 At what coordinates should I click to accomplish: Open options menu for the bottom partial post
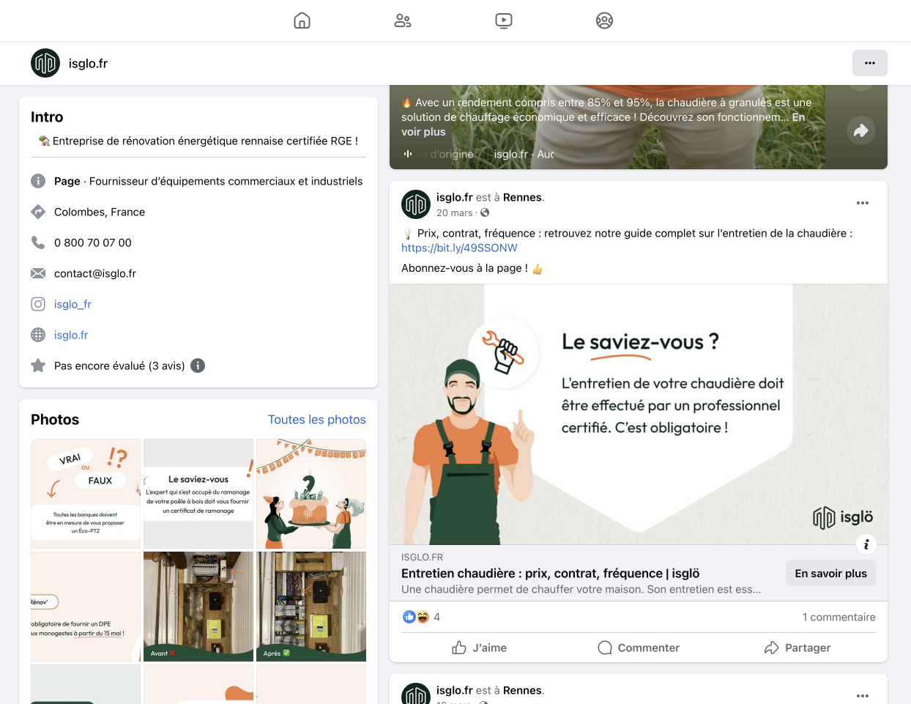[863, 695]
